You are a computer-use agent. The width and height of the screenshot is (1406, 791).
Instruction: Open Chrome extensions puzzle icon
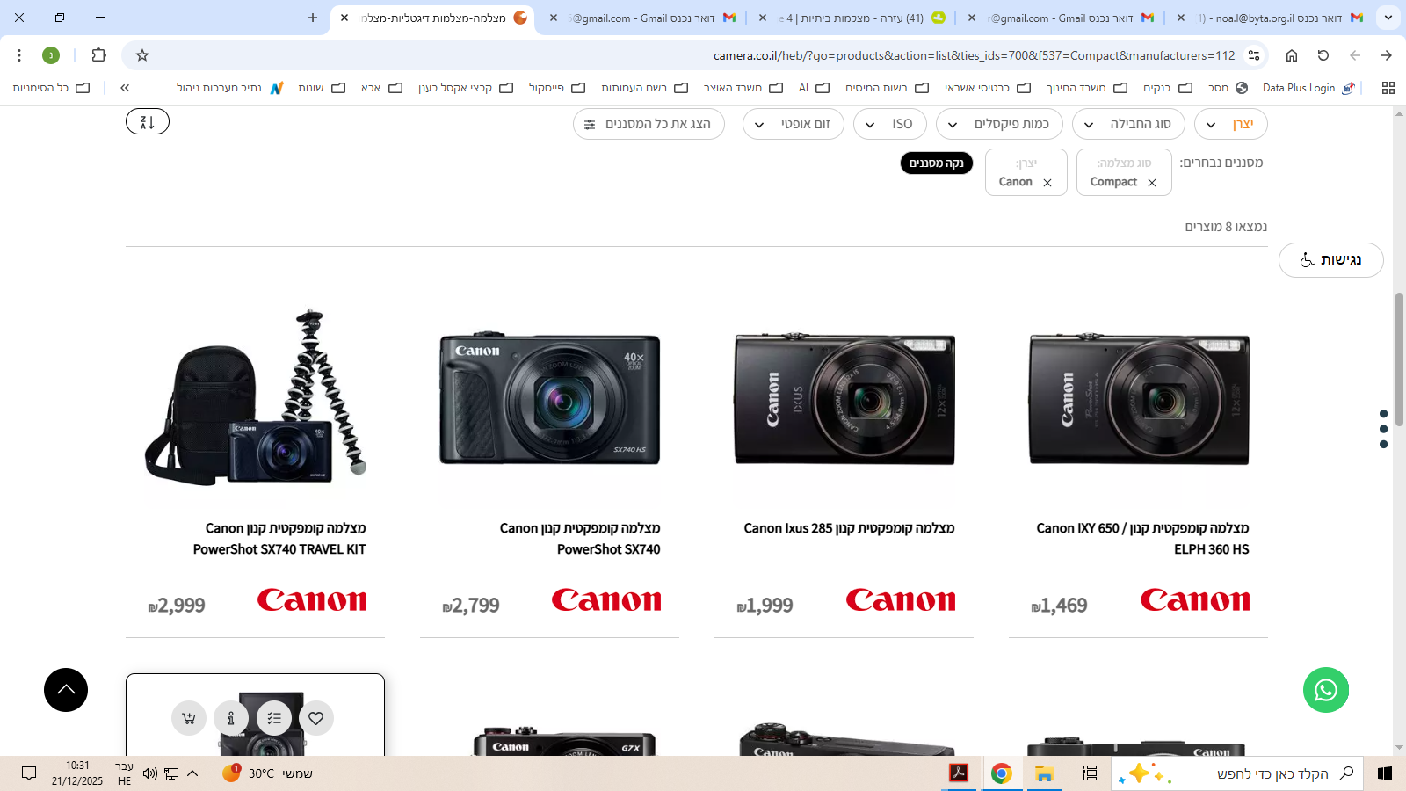pyautogui.click(x=98, y=55)
